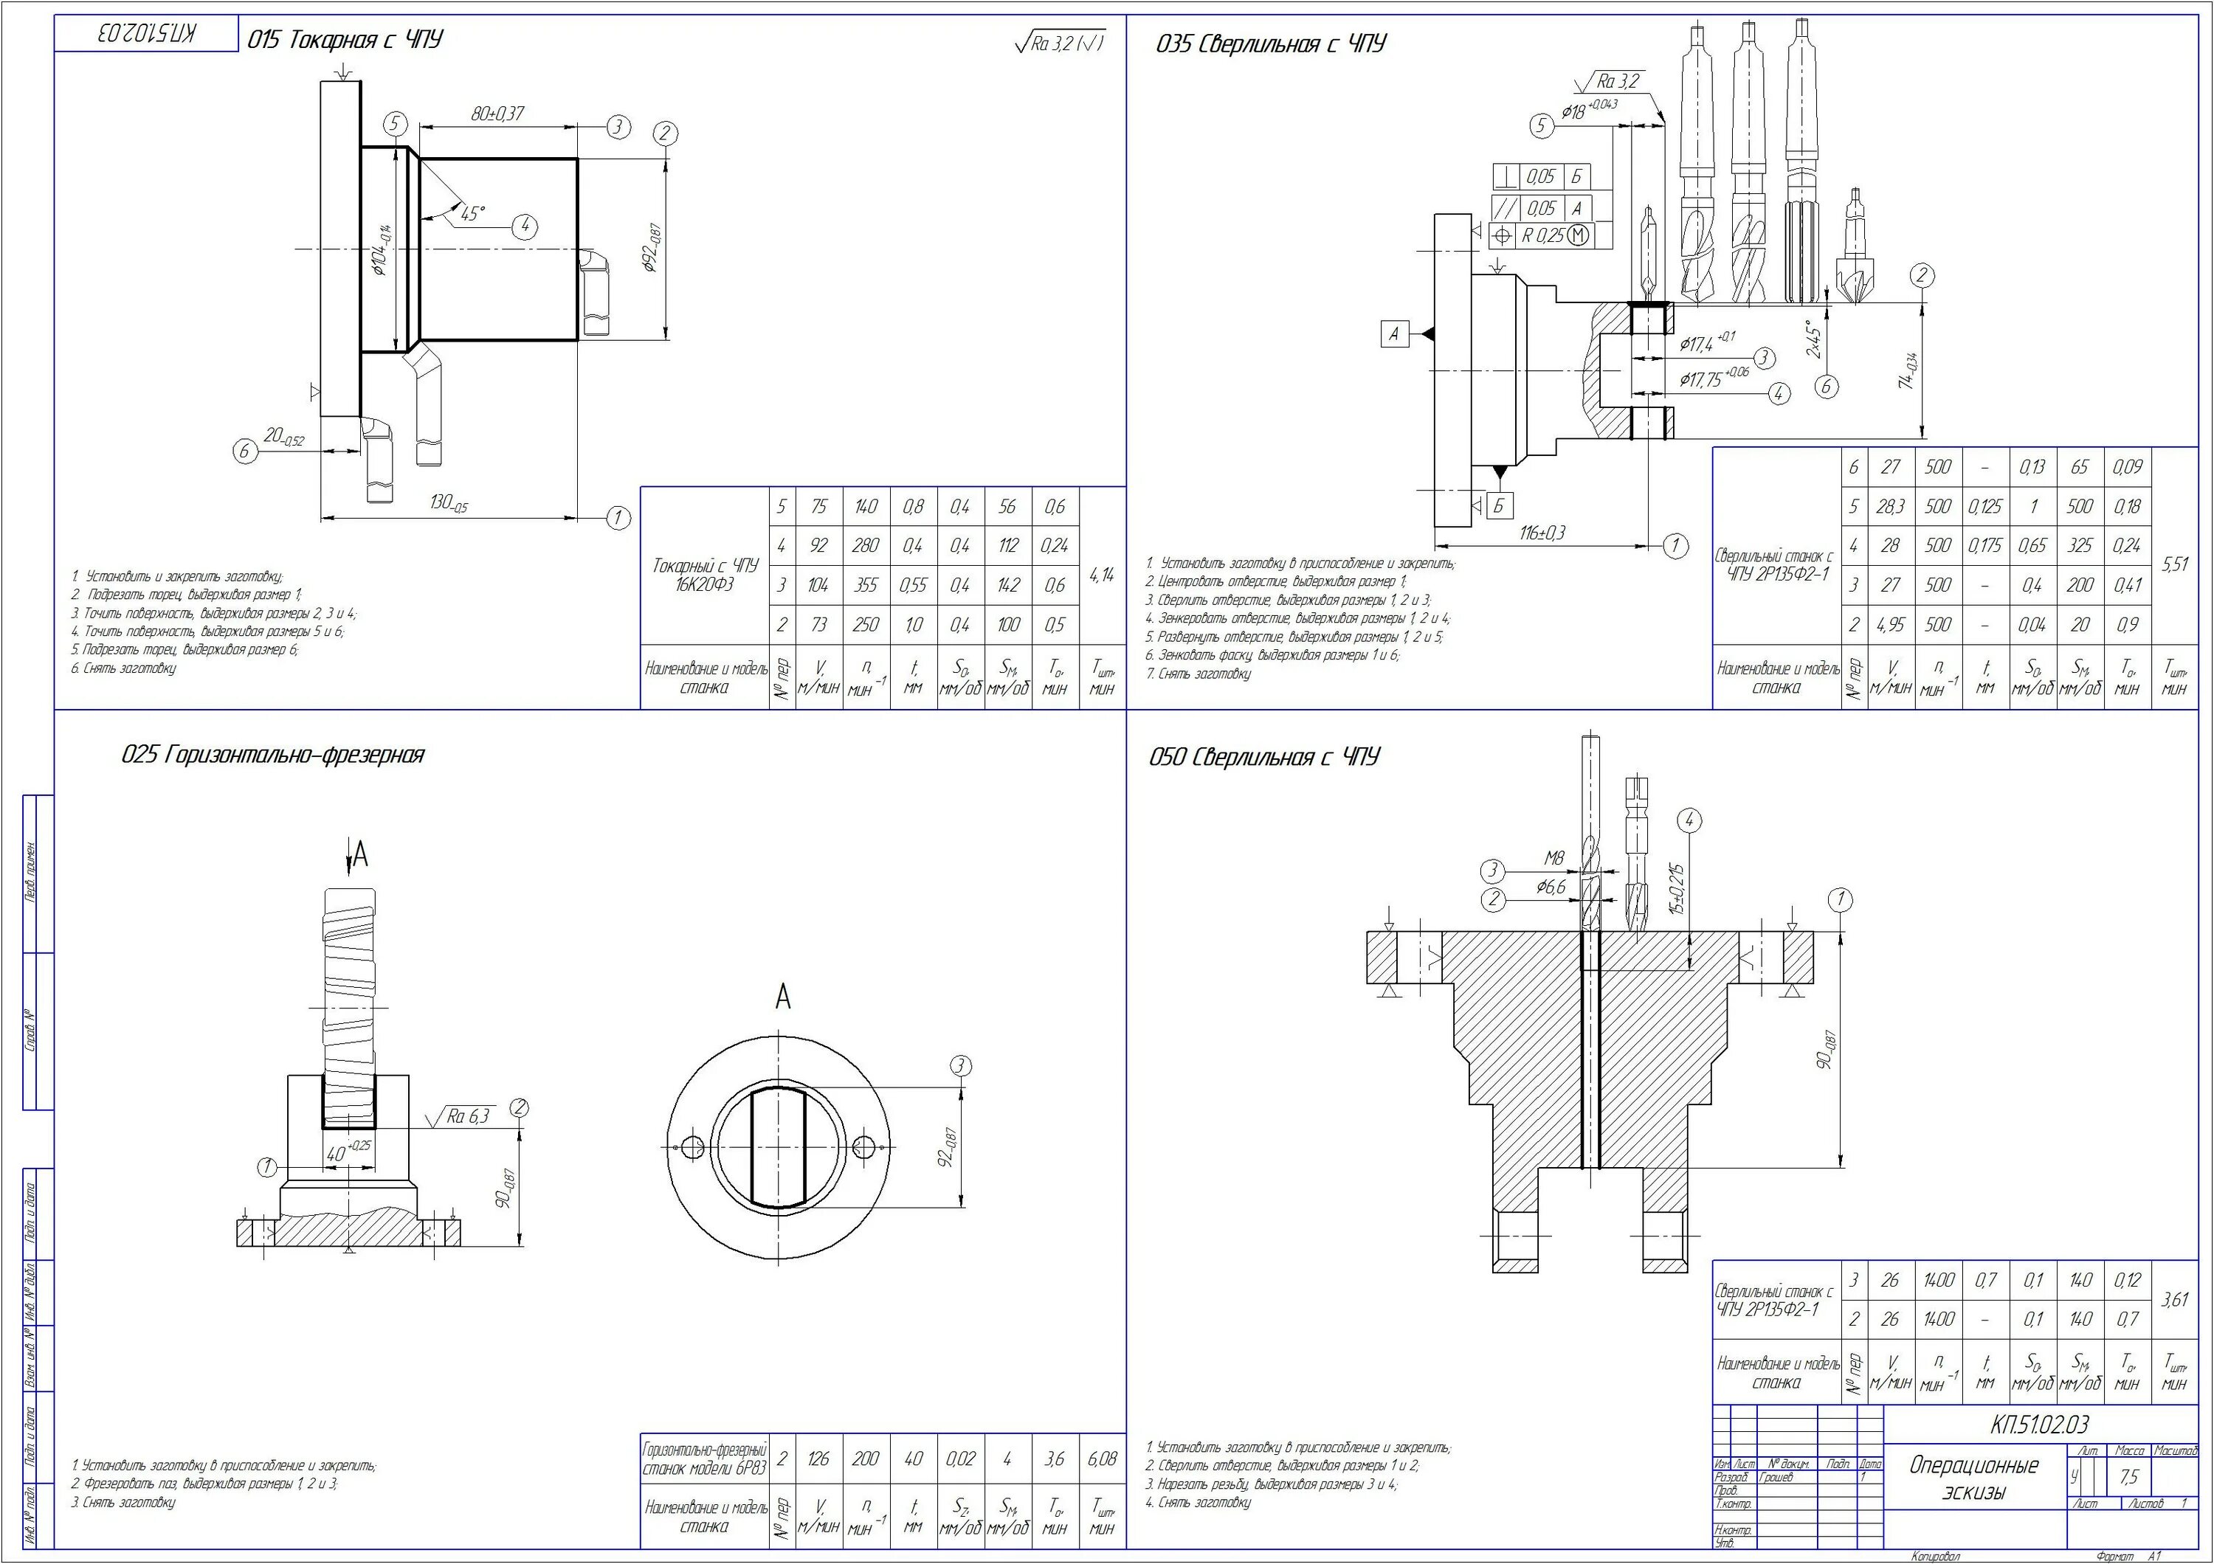
Task: Select the Токарный с ЧПУ 16К20Ф3 table cell
Action: pos(706,575)
